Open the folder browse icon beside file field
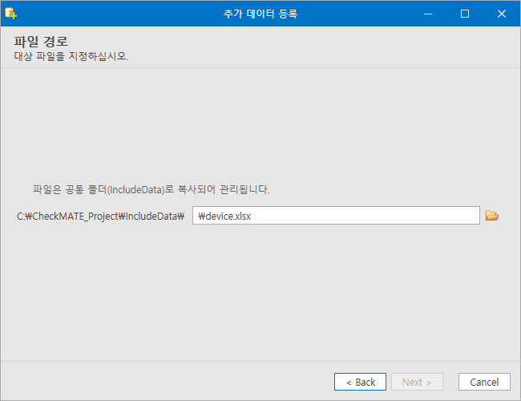The width and height of the screenshot is (521, 401). [492, 216]
